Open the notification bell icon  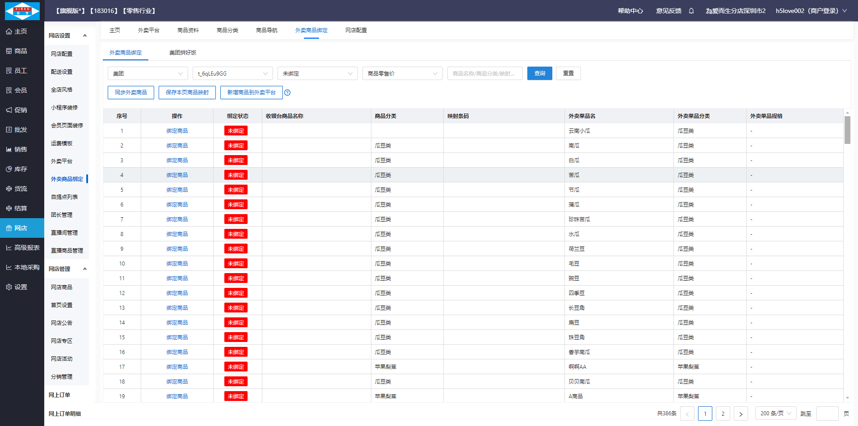[691, 11]
